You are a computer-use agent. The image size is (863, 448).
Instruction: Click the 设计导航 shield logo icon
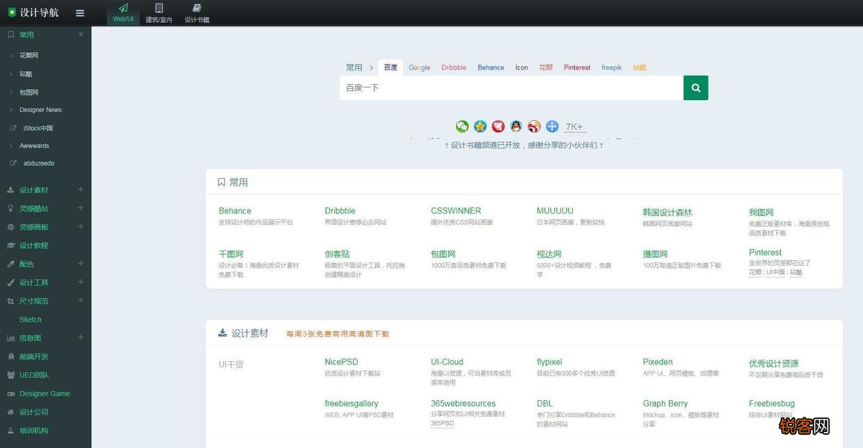click(x=11, y=13)
